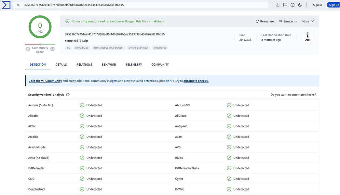Click the Avira undetected check icon
This screenshot has height=195, width=340.
pos(82,158)
